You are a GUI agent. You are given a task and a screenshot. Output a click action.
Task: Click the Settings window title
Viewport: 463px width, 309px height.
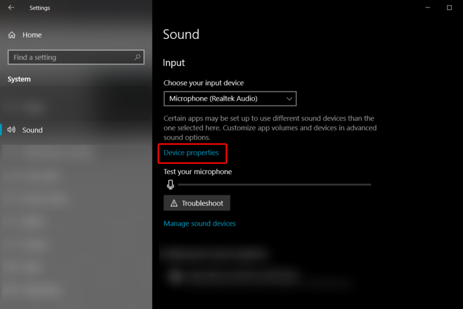click(x=40, y=8)
